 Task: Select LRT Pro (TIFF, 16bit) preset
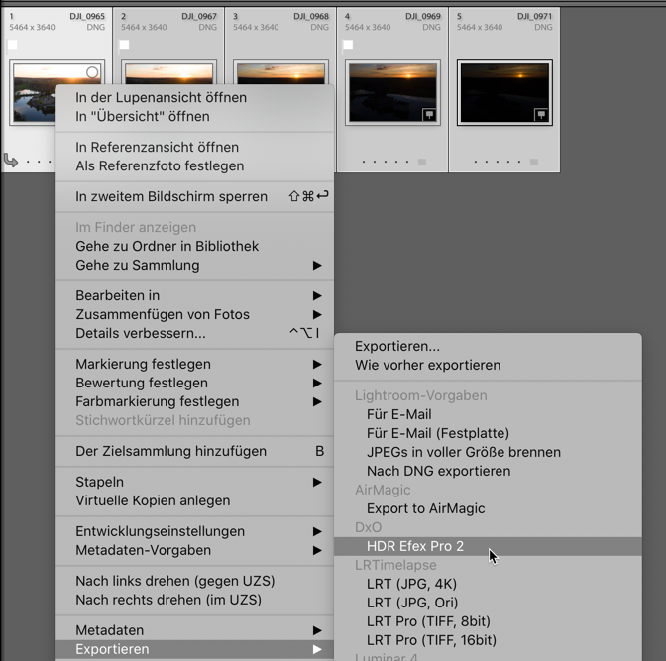(x=488, y=640)
